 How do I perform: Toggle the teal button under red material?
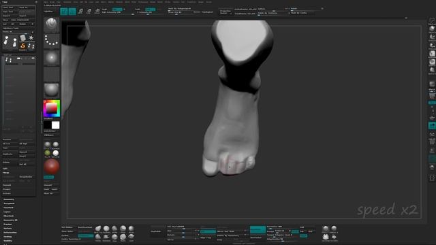coord(48,177)
